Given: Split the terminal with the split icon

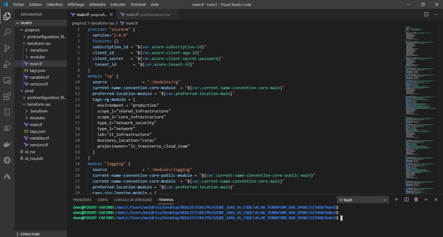Looking at the screenshot, I should pos(406,199).
